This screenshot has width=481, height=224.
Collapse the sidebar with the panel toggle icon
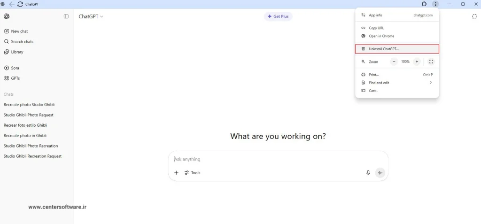(x=66, y=16)
